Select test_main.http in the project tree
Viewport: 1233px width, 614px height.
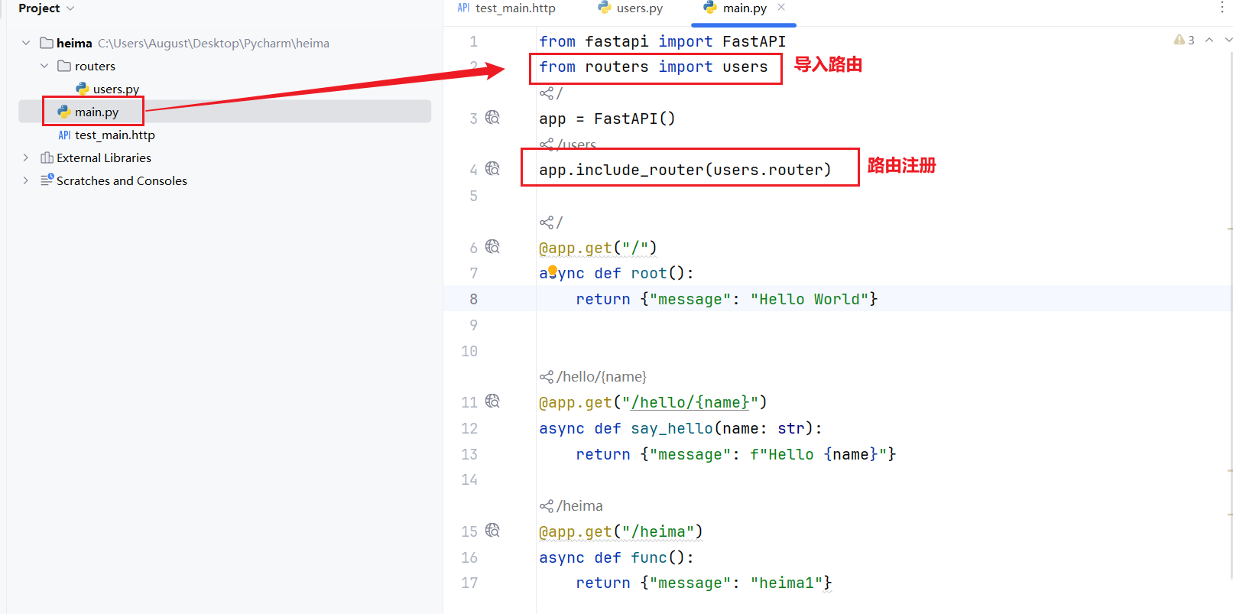115,135
